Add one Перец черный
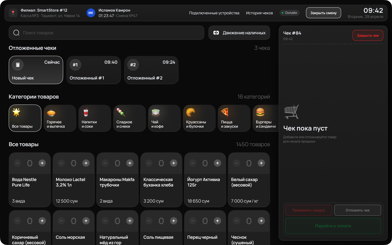The height and width of the screenshot is (245, 392). click(218, 221)
